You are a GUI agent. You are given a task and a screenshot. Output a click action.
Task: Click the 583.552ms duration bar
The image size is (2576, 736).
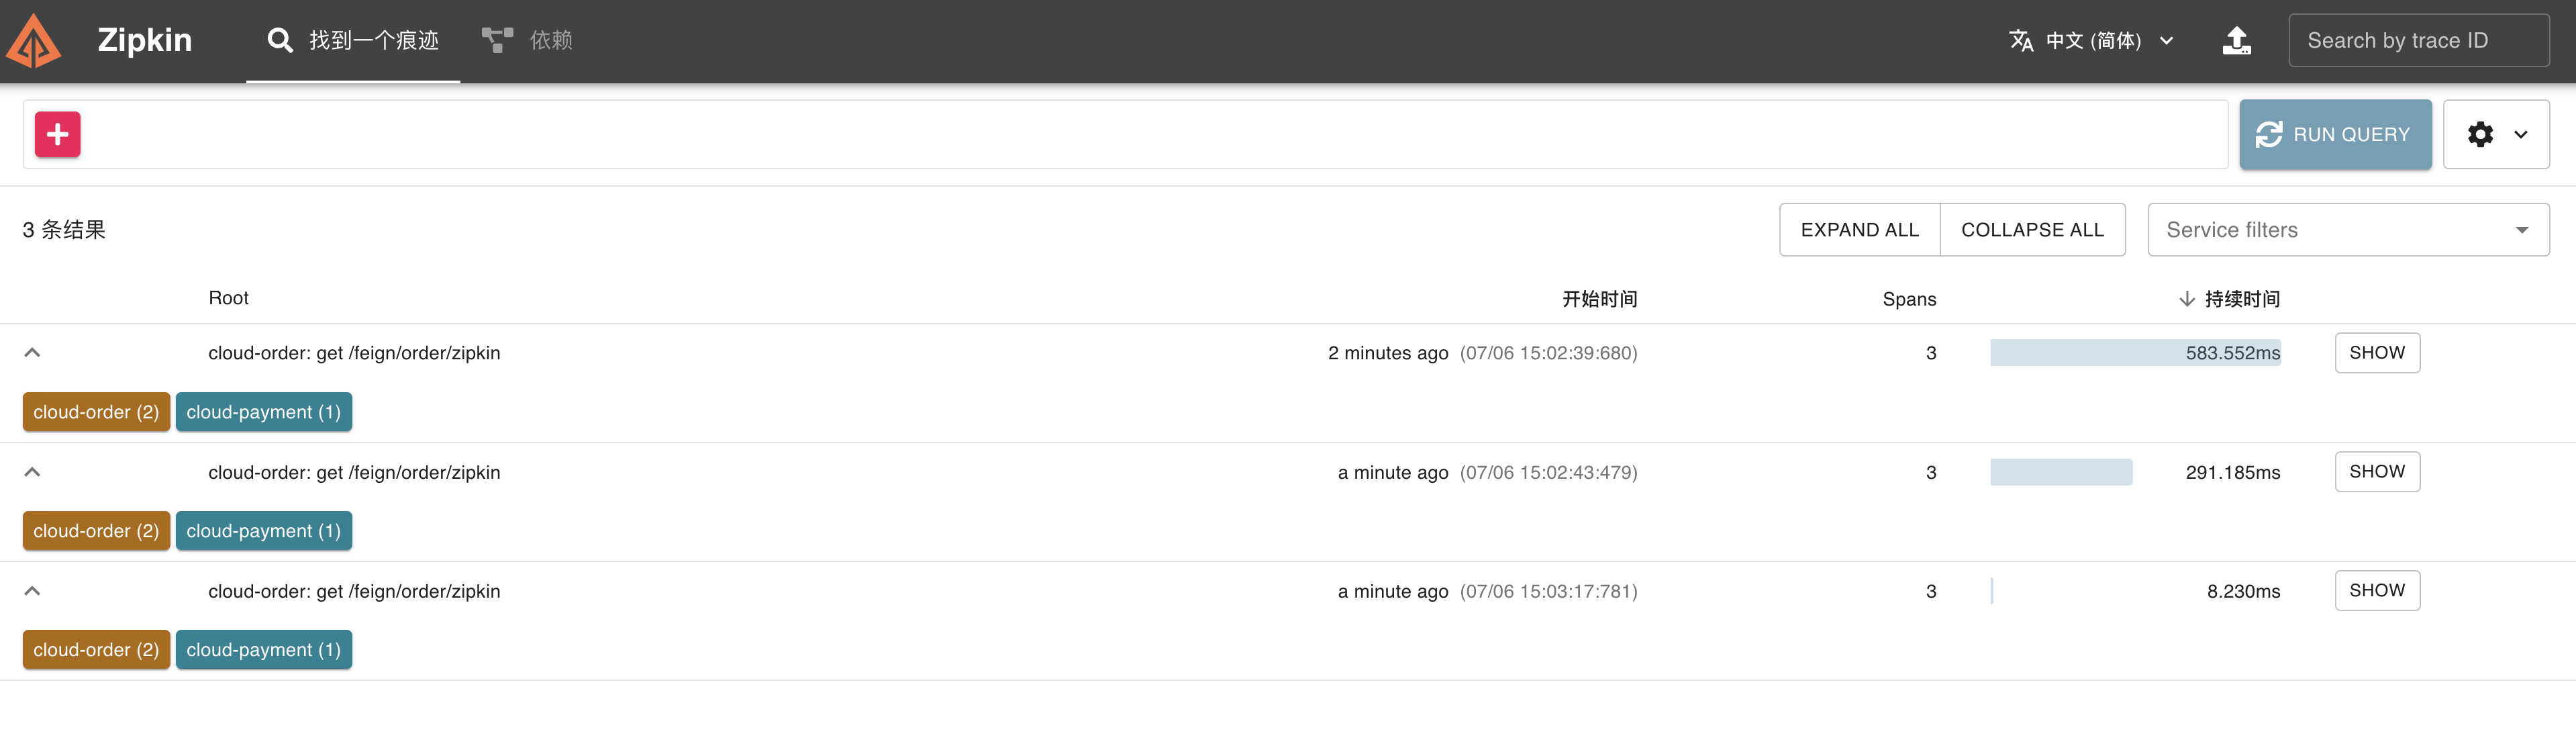click(2136, 352)
